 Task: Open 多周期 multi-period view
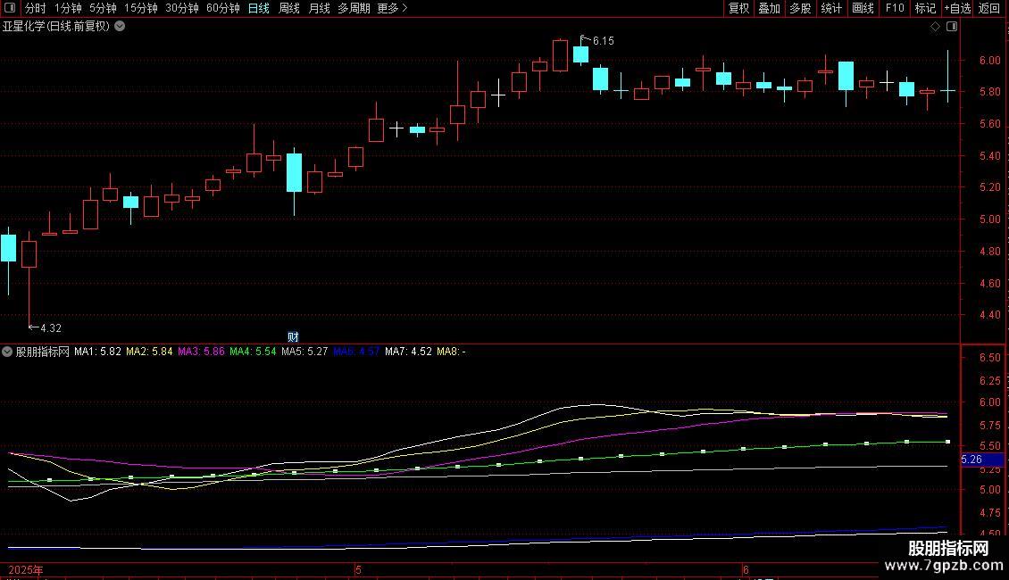tap(354, 8)
